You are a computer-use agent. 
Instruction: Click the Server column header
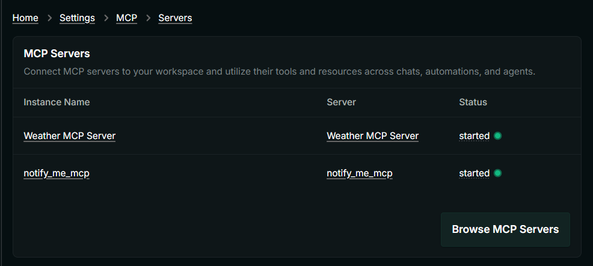coord(341,102)
